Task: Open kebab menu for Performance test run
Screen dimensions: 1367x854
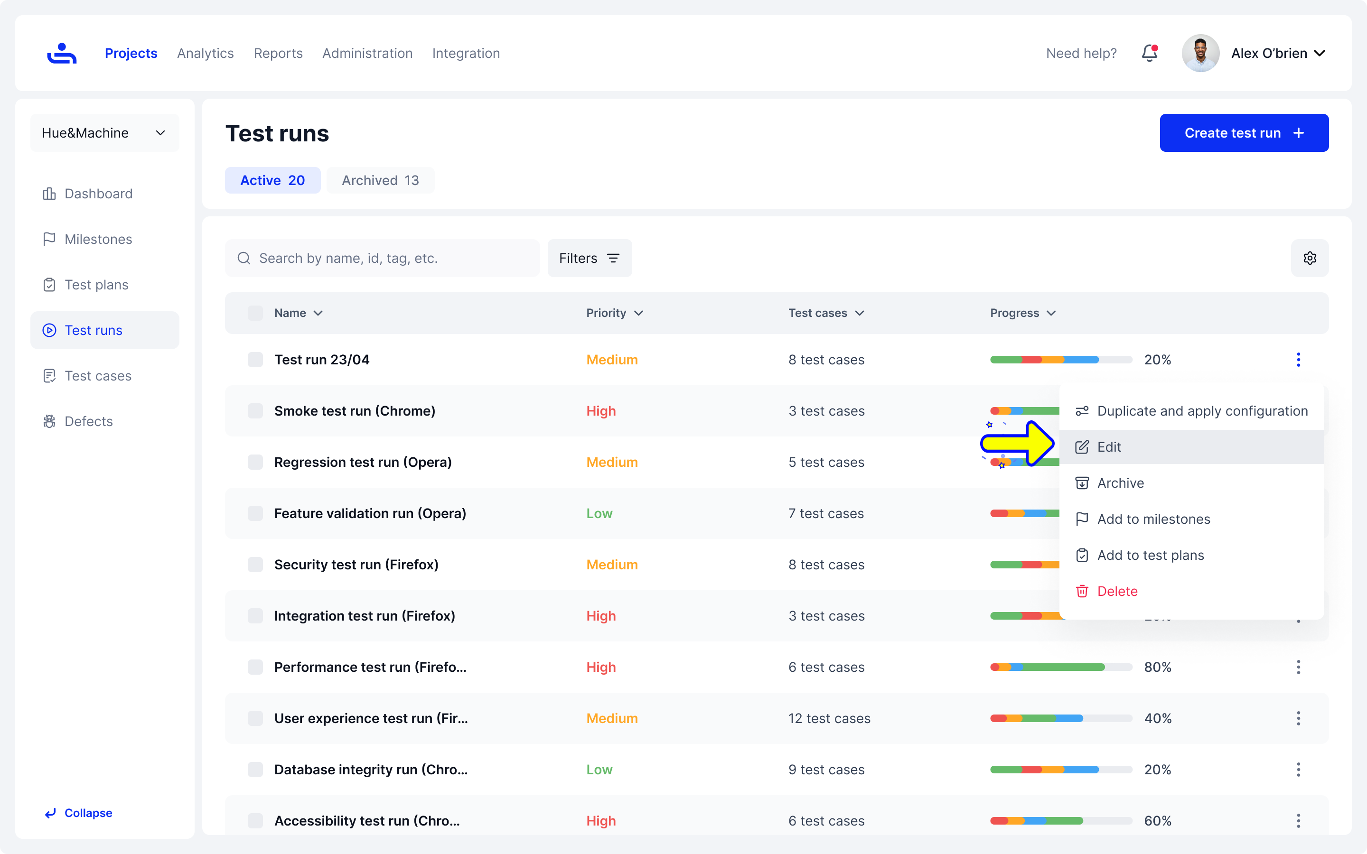Action: point(1298,667)
